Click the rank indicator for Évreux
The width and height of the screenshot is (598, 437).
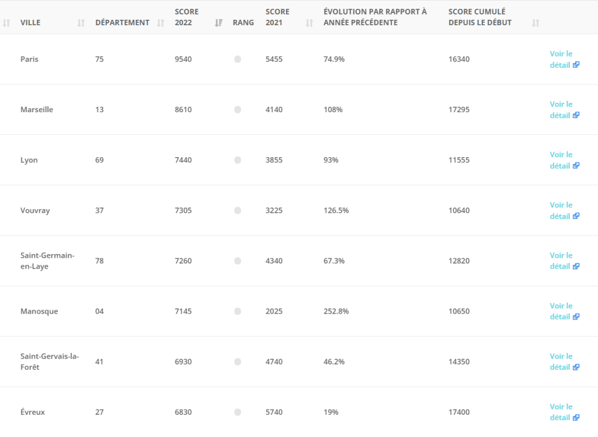(238, 412)
